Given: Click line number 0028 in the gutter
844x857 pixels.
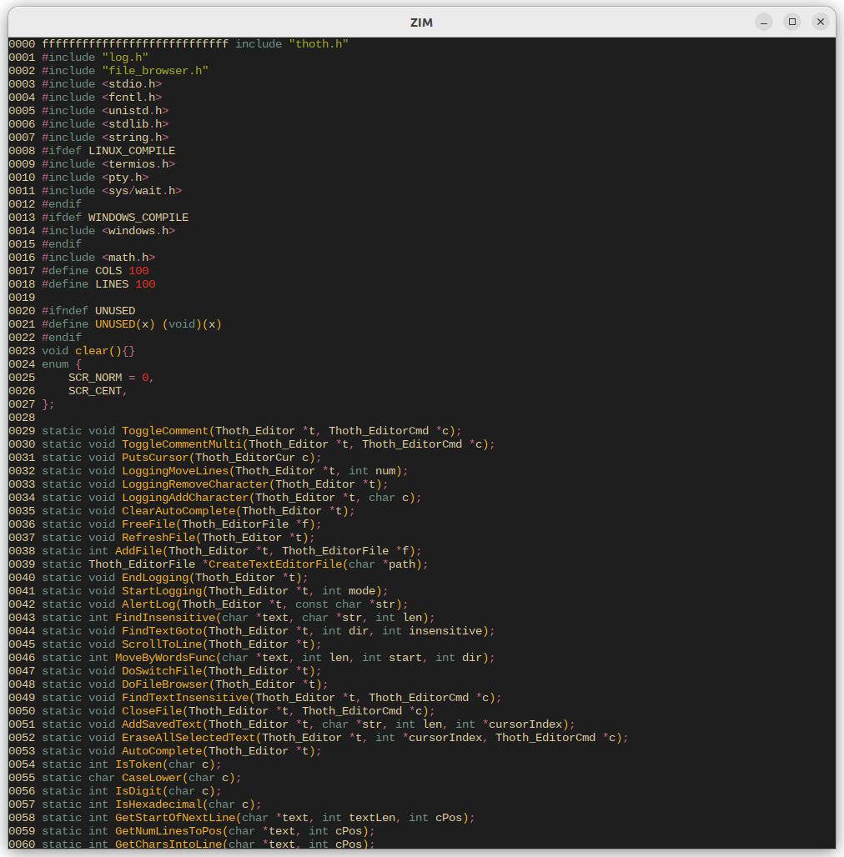Looking at the screenshot, I should (x=22, y=417).
